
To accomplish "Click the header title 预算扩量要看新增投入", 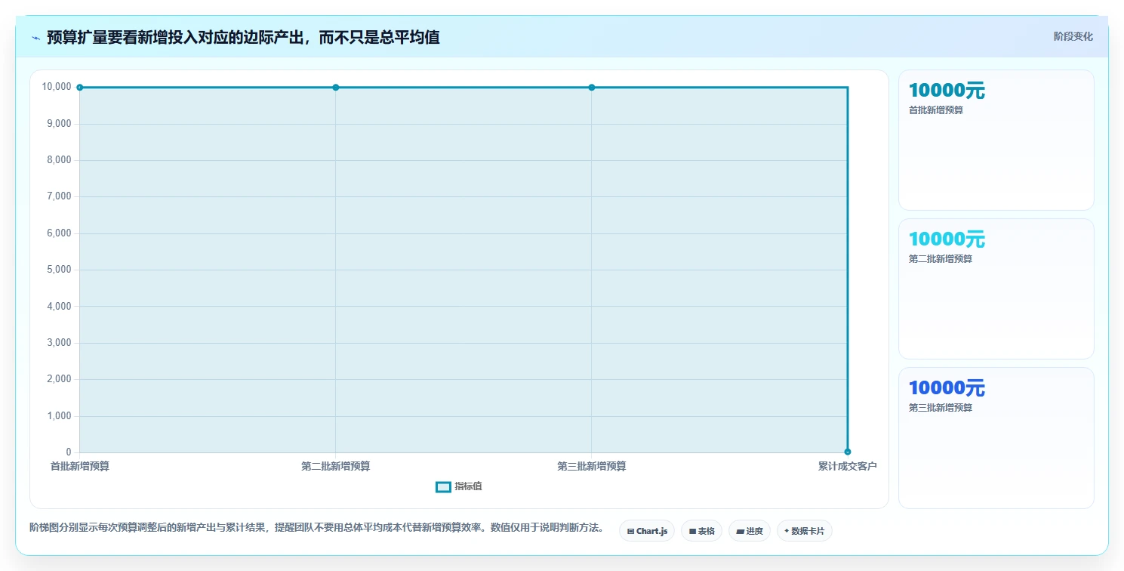I will 243,37.
